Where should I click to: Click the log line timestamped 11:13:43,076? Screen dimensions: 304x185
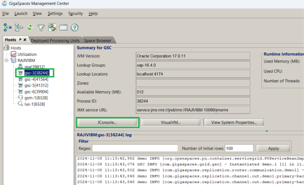click(x=190, y=164)
